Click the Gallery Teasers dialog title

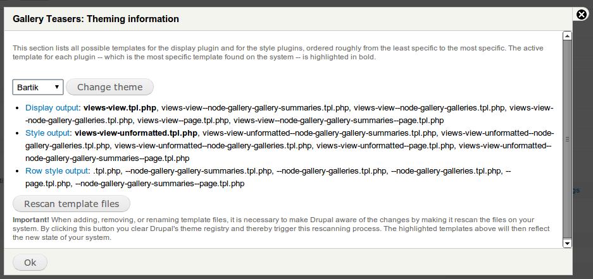pyautogui.click(x=96, y=19)
